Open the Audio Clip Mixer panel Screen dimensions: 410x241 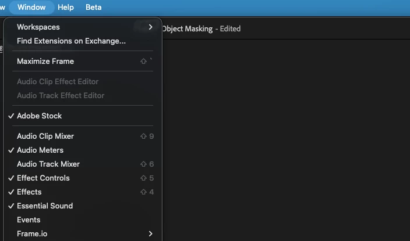point(83,136)
